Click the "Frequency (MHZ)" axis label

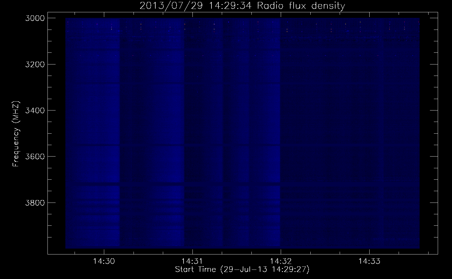16,134
